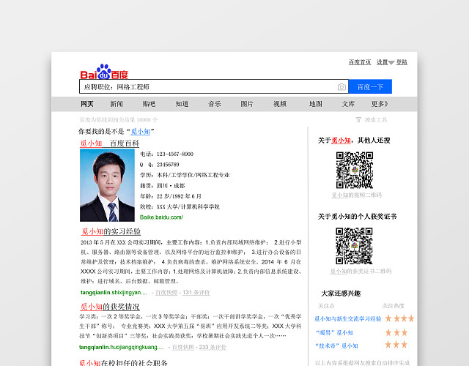Screen dimensions: 469x366
Task: Click the 登陆 link
Action: click(x=402, y=62)
